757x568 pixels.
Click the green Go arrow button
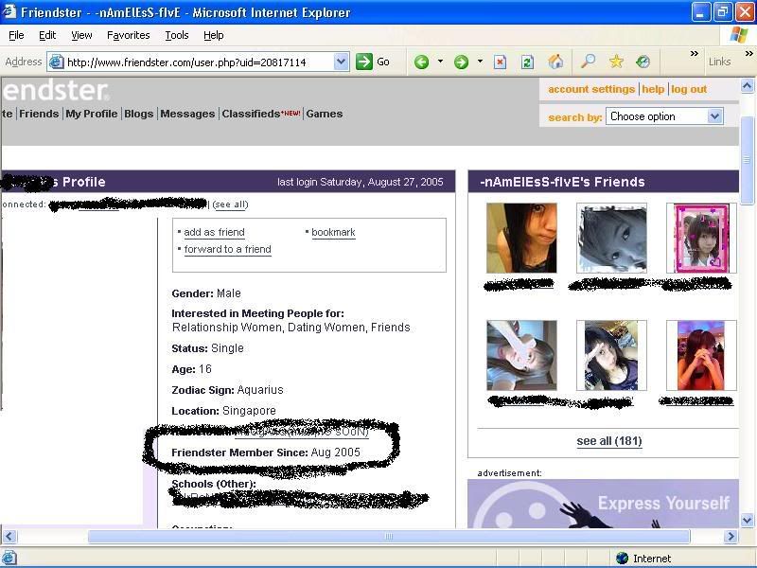click(364, 62)
